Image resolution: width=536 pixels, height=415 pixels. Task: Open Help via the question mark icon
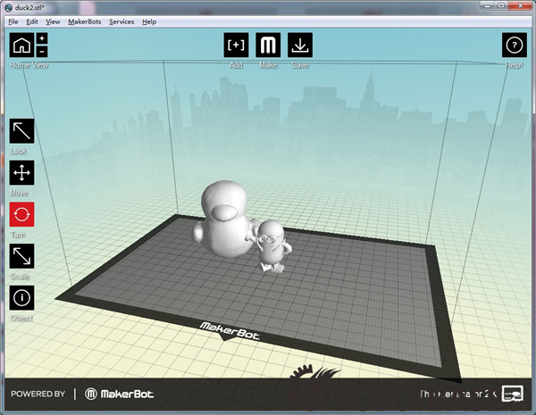coord(514,45)
